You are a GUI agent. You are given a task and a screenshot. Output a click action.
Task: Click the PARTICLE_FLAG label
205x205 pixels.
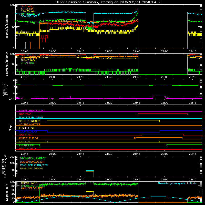[x=29, y=138]
